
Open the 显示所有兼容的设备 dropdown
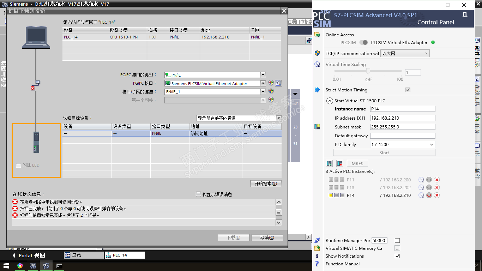279,118
